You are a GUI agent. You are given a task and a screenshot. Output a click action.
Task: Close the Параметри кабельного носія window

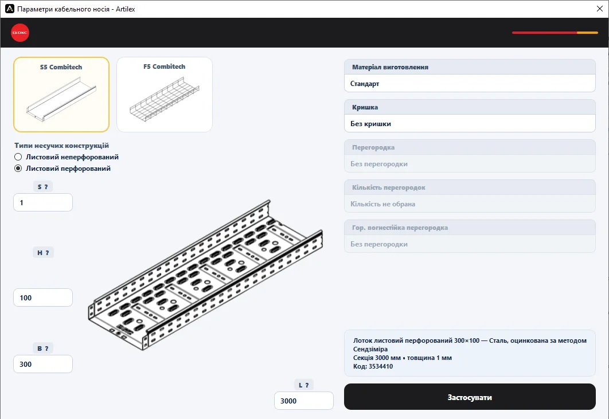tap(599, 9)
